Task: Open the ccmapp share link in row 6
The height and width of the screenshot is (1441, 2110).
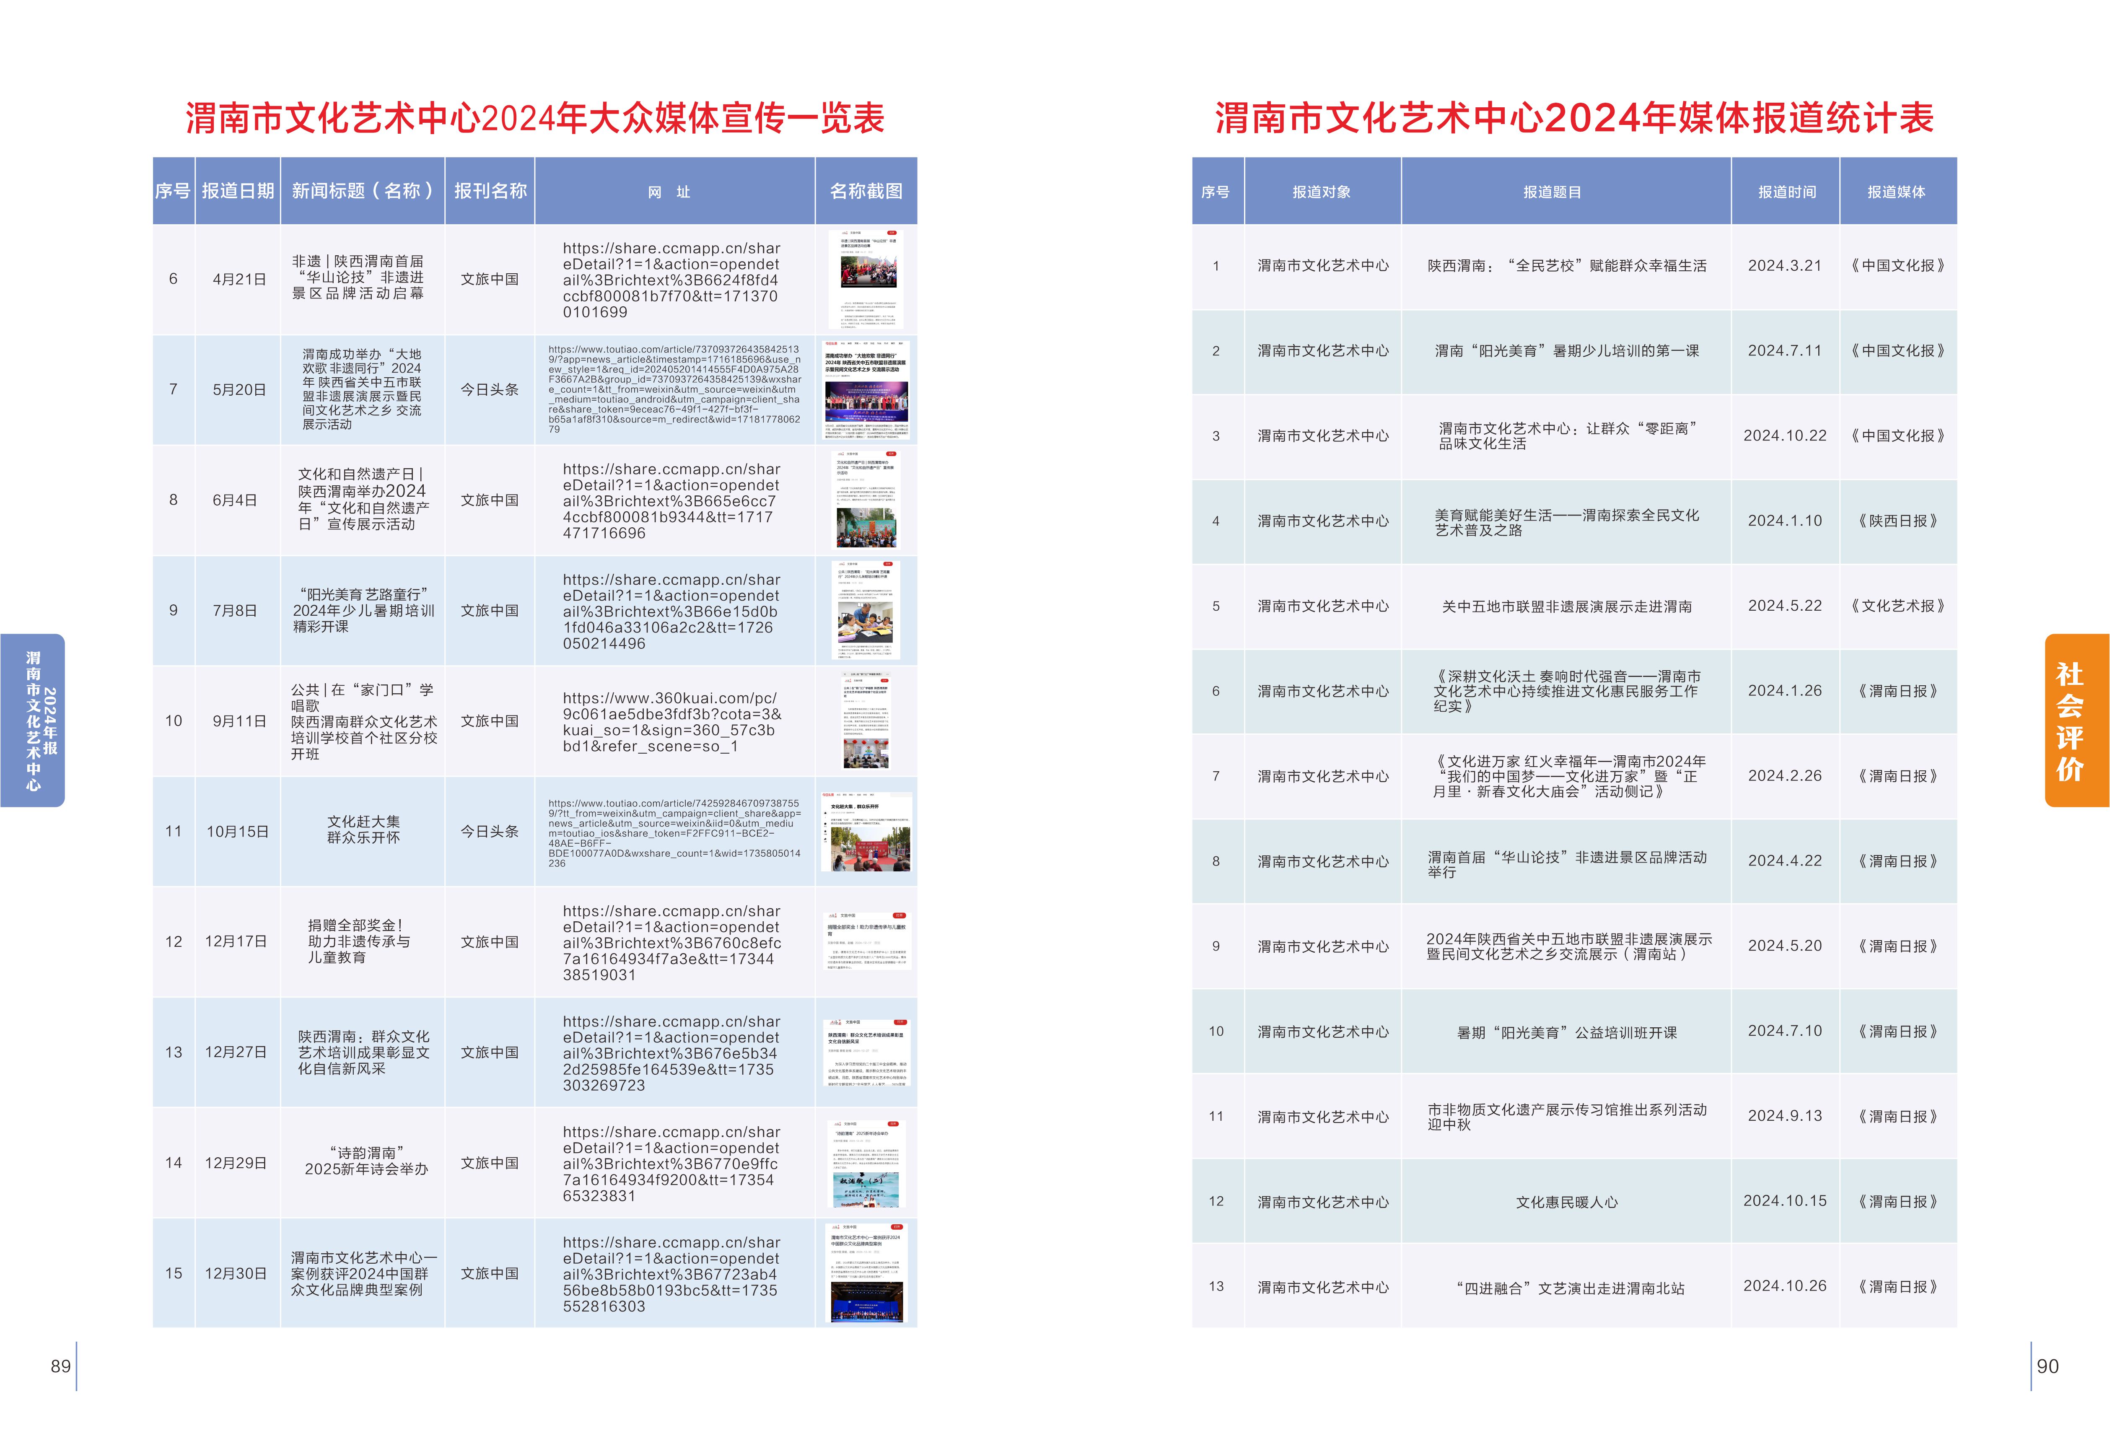Action: click(x=672, y=280)
